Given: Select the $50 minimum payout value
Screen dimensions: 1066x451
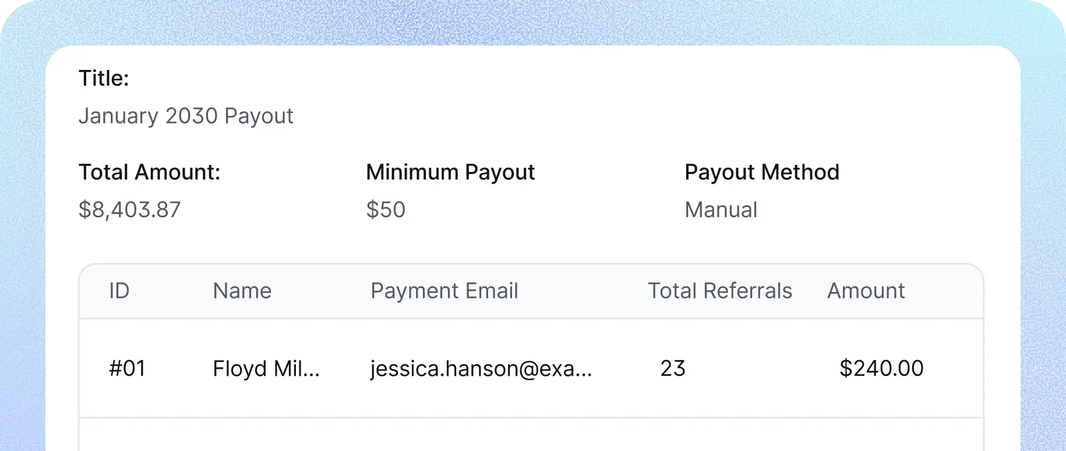Looking at the screenshot, I should 385,210.
